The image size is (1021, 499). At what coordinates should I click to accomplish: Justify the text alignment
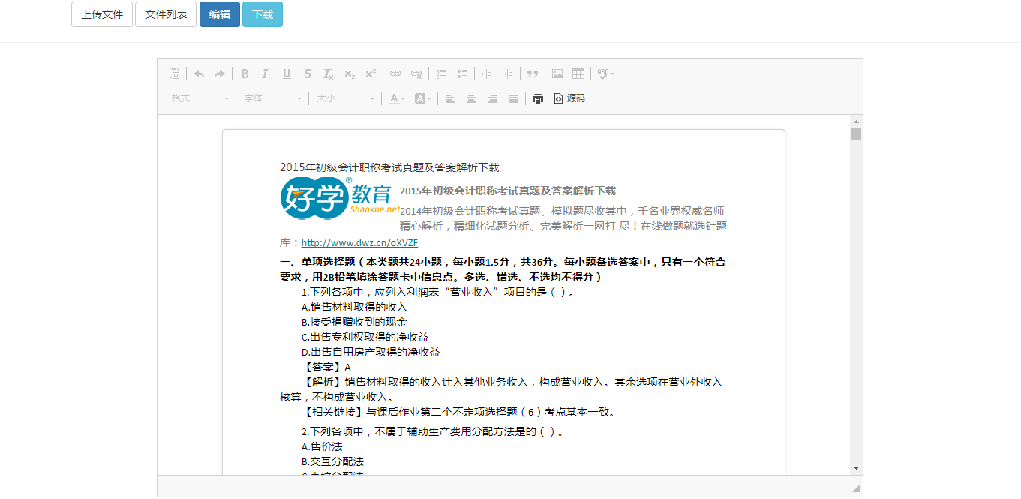(513, 98)
